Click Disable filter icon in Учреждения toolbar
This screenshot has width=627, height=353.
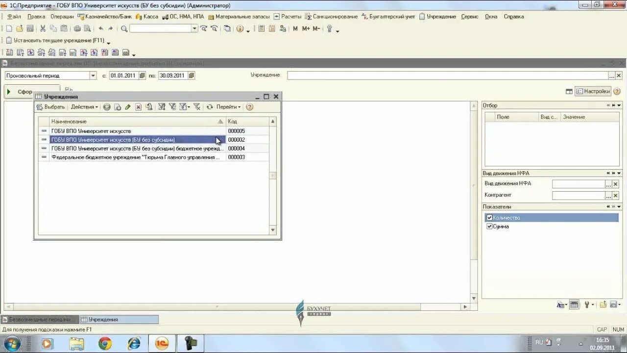click(197, 107)
